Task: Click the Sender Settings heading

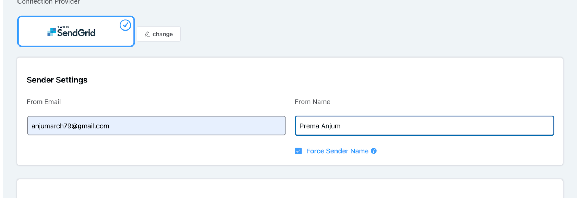Action: coord(57,80)
